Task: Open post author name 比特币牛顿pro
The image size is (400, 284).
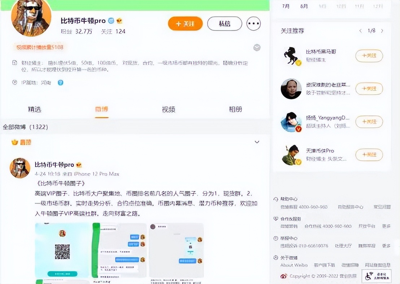Action: pos(55,165)
